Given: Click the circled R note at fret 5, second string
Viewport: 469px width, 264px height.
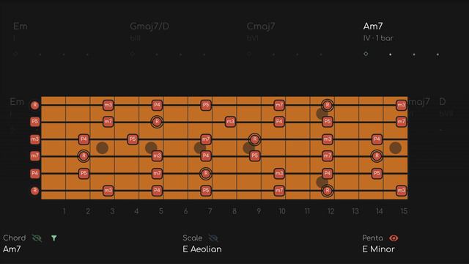Looking at the screenshot, I should pos(157,122).
